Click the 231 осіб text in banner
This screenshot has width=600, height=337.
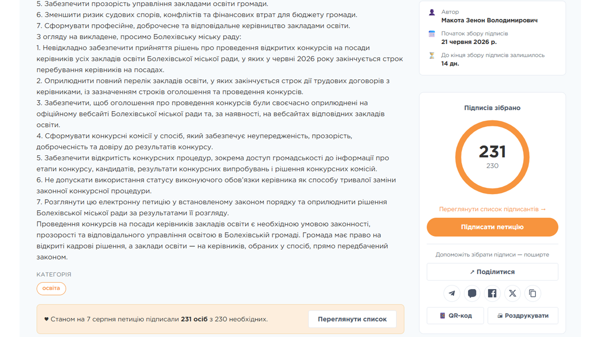click(194, 319)
